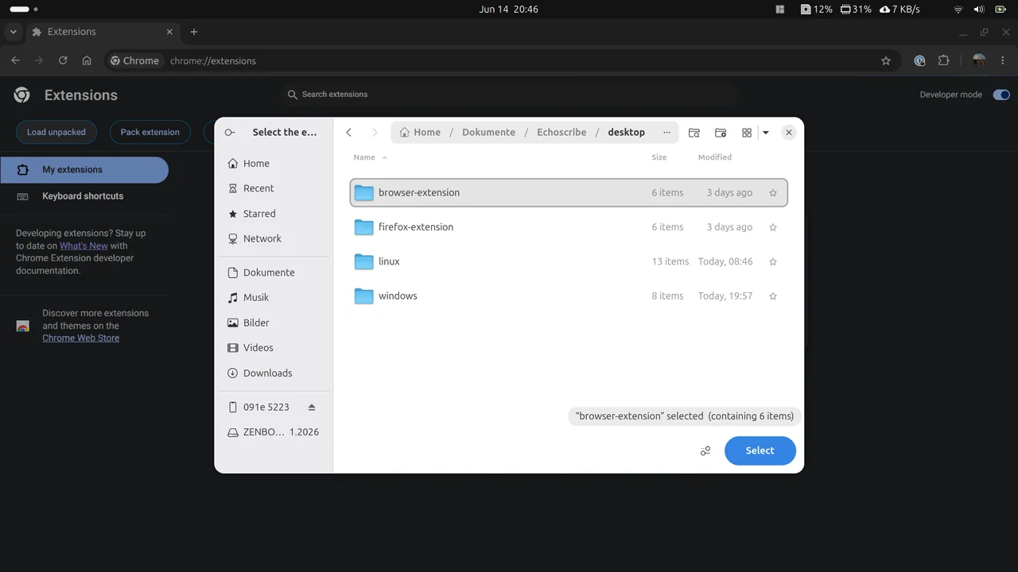1018x572 pixels.
Task: Open Starred in the dialog sidebar
Action: [x=274, y=214]
